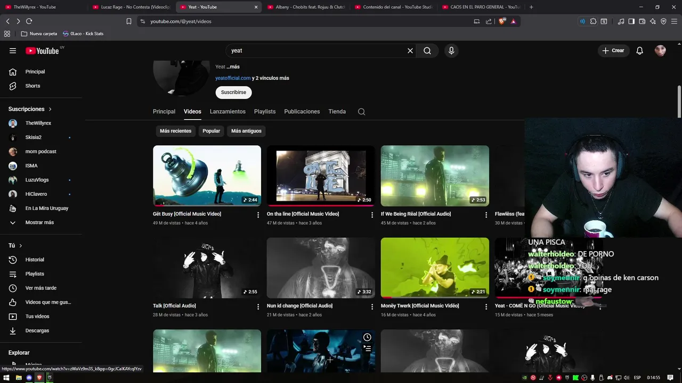
Task: Filter videos by Más recientes
Action: click(x=175, y=131)
